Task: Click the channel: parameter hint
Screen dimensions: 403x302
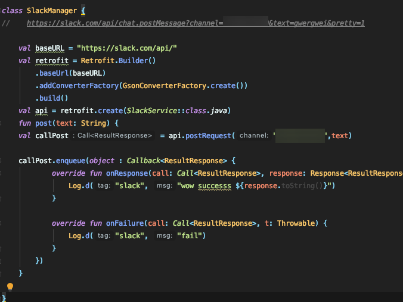Action: point(254,136)
